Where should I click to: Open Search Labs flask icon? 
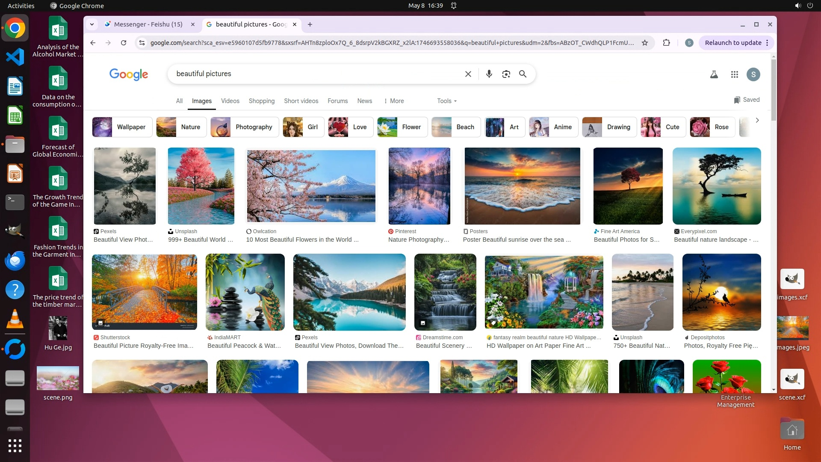coord(714,74)
